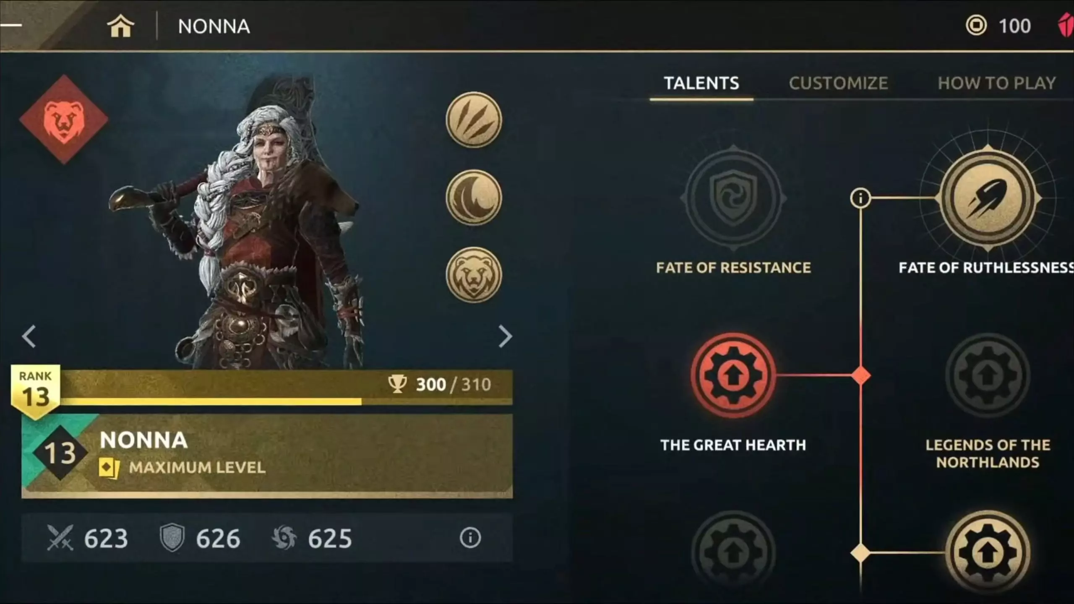Screen dimensions: 1074x604
Task: Go to the home screen icon
Action: (x=121, y=26)
